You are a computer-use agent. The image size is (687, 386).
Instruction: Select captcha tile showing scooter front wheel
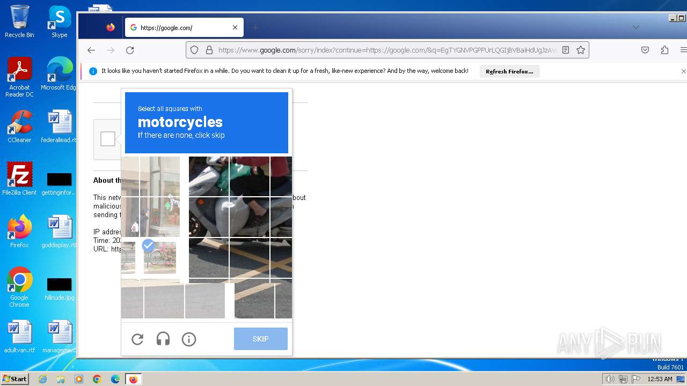[209, 217]
